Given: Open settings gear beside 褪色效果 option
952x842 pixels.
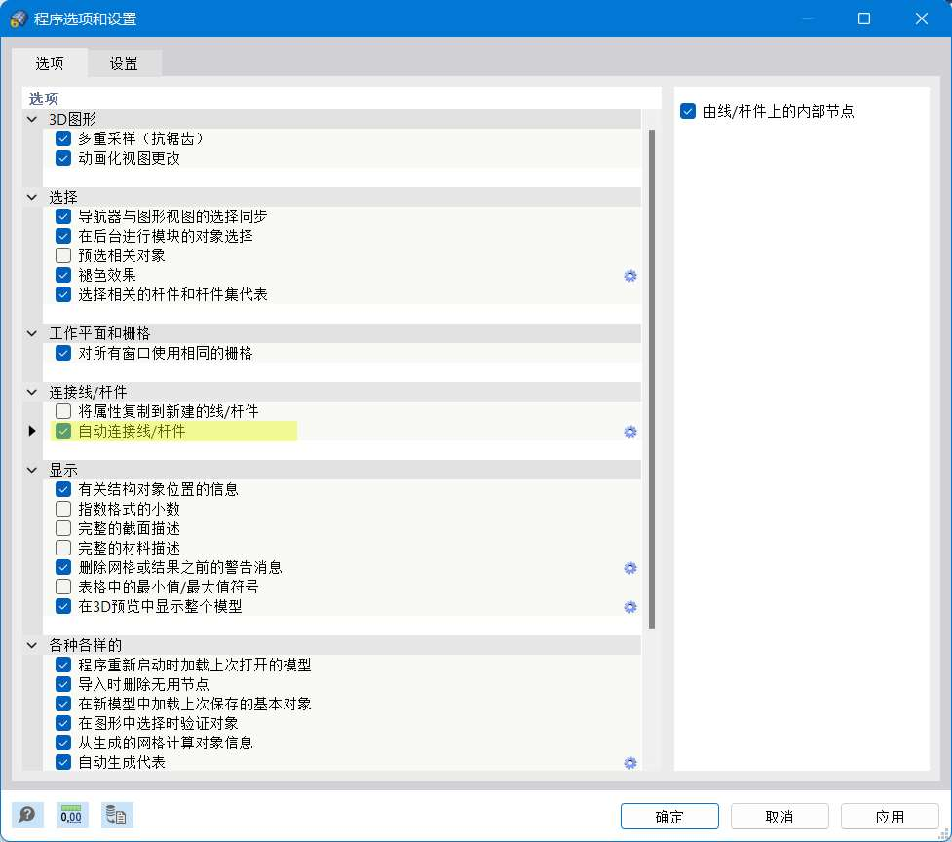Looking at the screenshot, I should coord(629,276).
